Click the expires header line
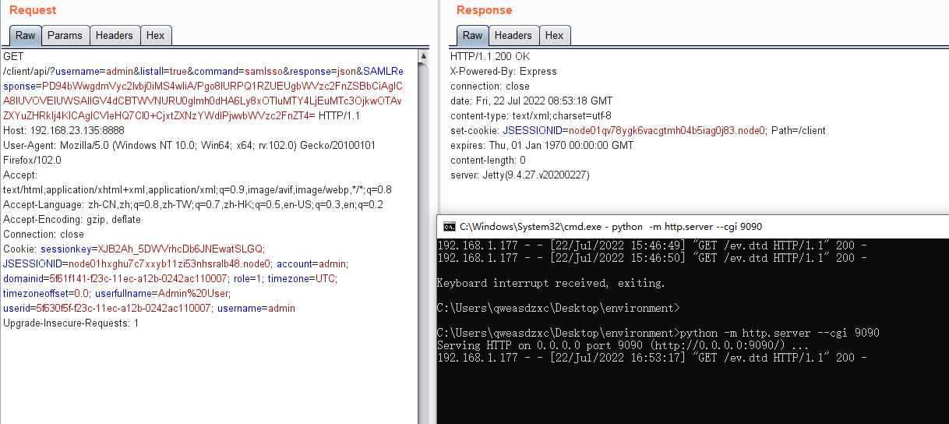This screenshot has width=949, height=424. coord(542,146)
